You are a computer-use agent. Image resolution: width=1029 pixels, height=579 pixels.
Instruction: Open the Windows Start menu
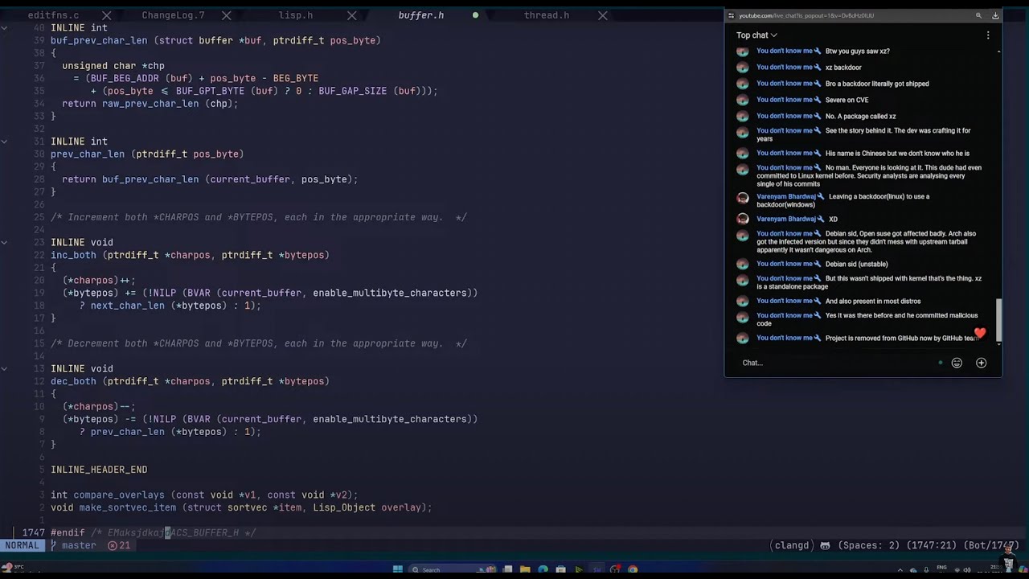coord(398,569)
